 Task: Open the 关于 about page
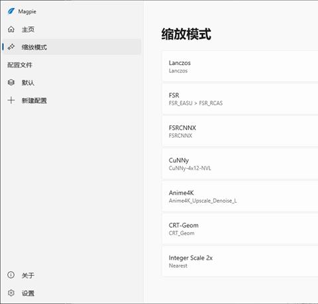[72, 275]
